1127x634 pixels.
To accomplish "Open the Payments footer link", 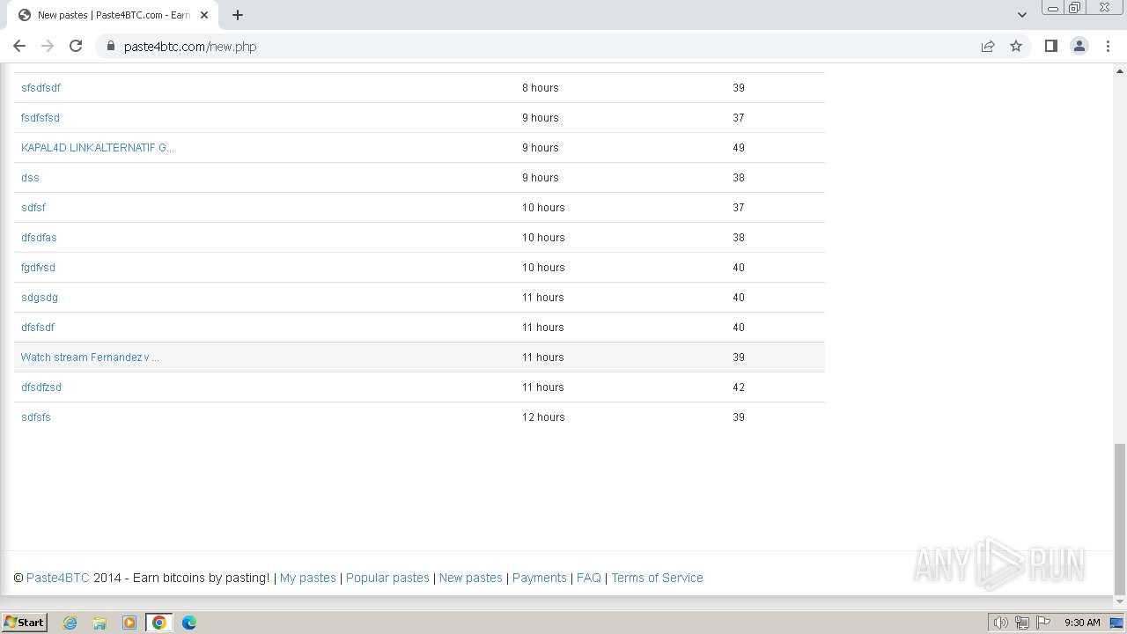I will pyautogui.click(x=540, y=578).
